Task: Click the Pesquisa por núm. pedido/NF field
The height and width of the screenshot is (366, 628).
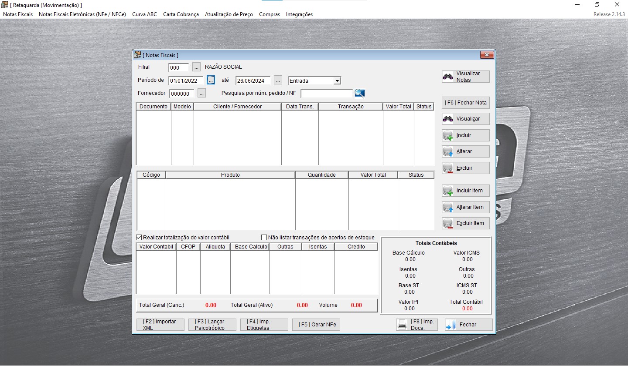Action: pyautogui.click(x=326, y=94)
